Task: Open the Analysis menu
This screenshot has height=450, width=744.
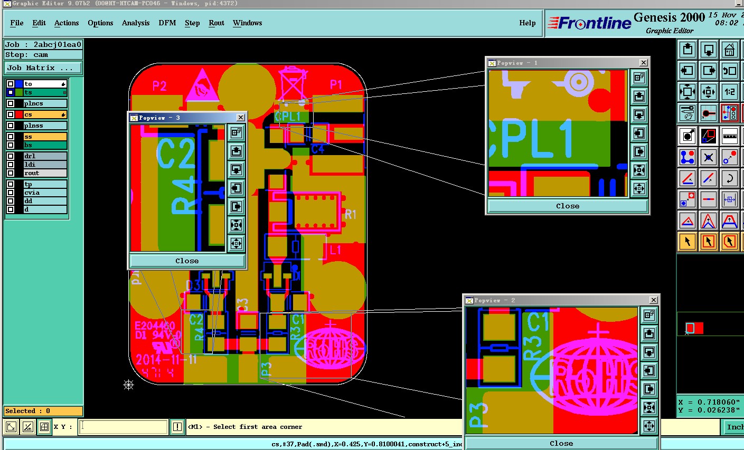Action: pyautogui.click(x=136, y=23)
